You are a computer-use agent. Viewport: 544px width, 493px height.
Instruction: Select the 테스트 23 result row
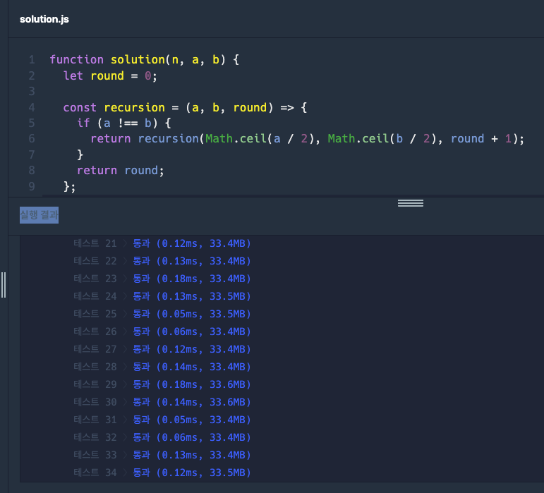click(162, 279)
